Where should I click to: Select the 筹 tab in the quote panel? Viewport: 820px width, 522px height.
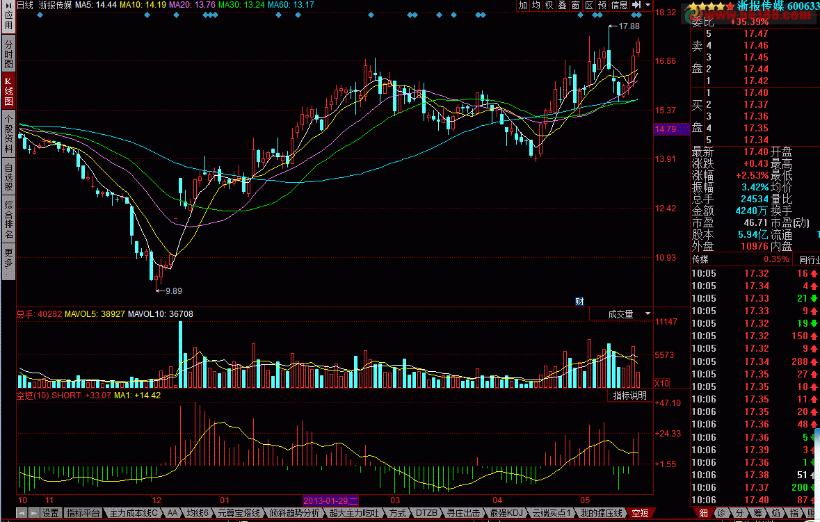pos(758,513)
